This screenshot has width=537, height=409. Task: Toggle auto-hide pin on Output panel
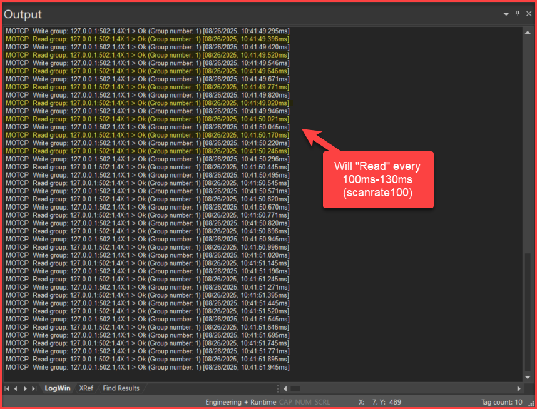[518, 14]
